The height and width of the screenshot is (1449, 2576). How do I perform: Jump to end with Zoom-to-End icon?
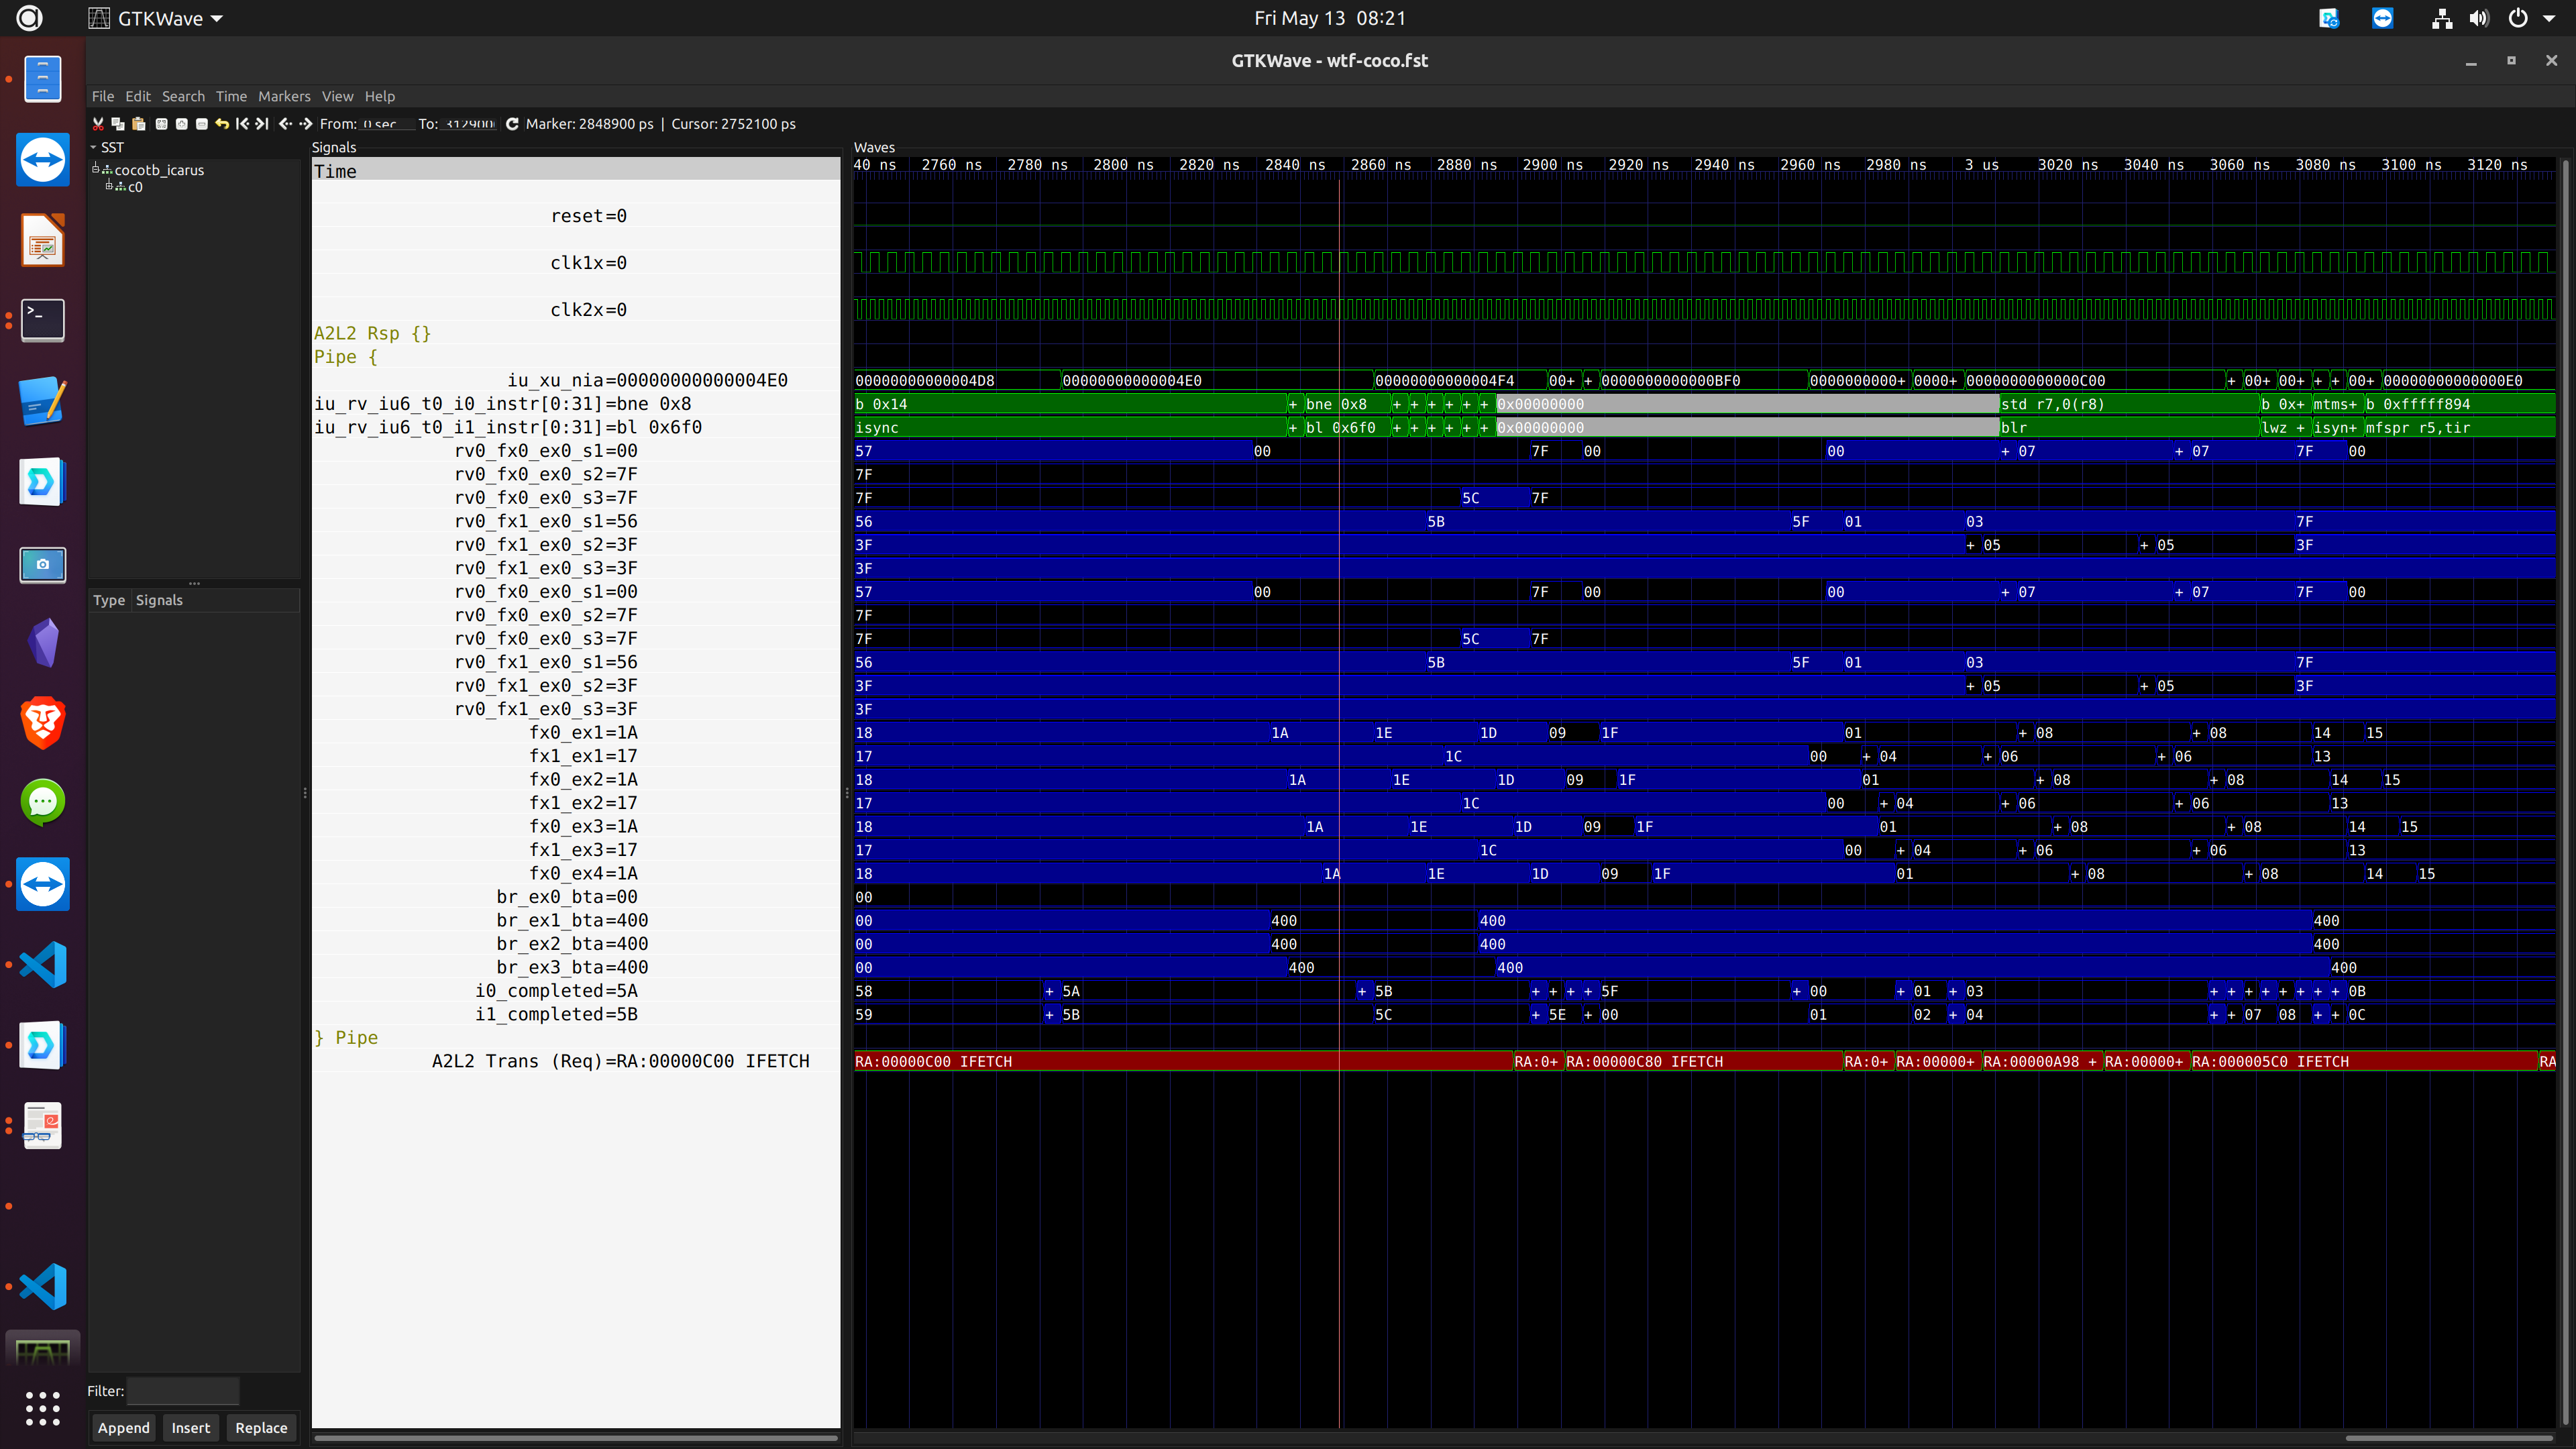click(262, 124)
